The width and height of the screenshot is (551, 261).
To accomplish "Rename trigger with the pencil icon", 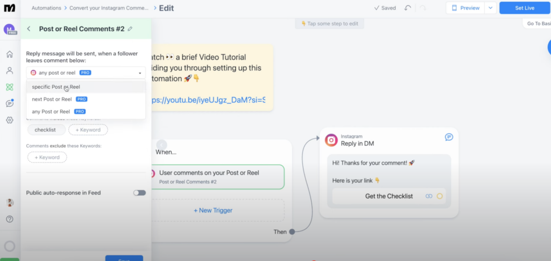I will [x=130, y=29].
